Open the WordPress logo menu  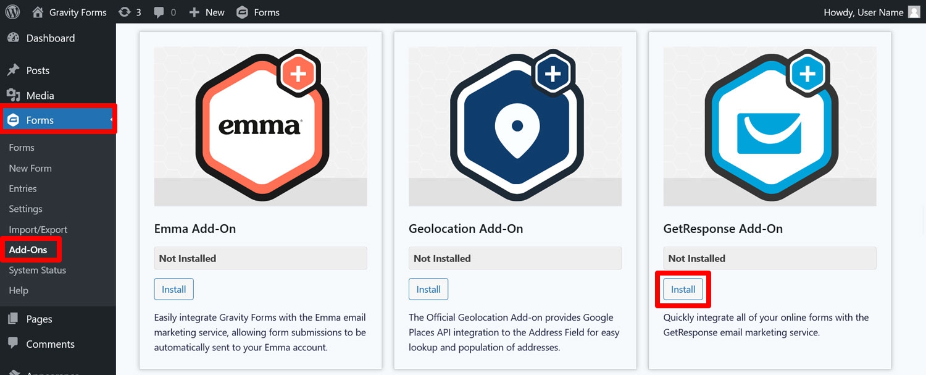[12, 12]
